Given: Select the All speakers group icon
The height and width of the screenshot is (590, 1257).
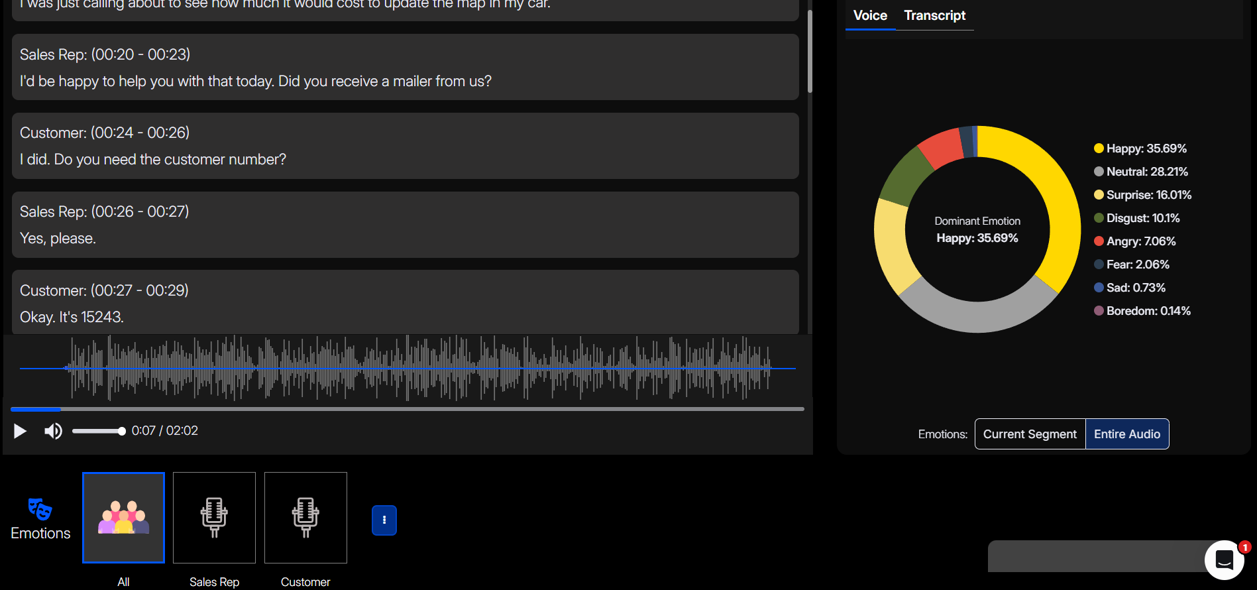Looking at the screenshot, I should click(123, 518).
